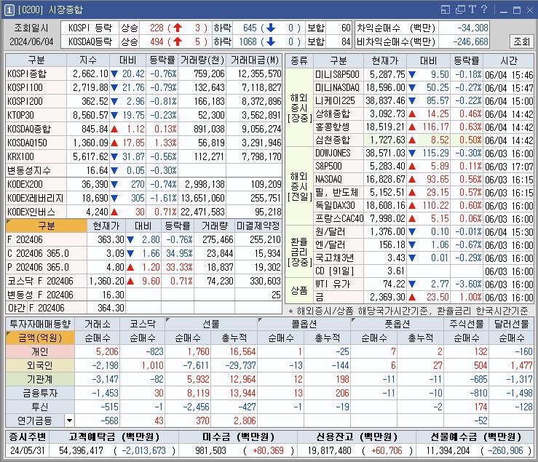Screen dimensions: 538x462
Task: Select the 필, 반도체 row
Action: 424,192
